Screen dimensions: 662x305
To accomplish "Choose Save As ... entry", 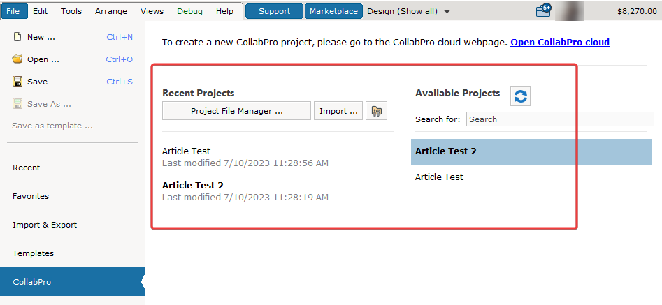I will (x=49, y=104).
